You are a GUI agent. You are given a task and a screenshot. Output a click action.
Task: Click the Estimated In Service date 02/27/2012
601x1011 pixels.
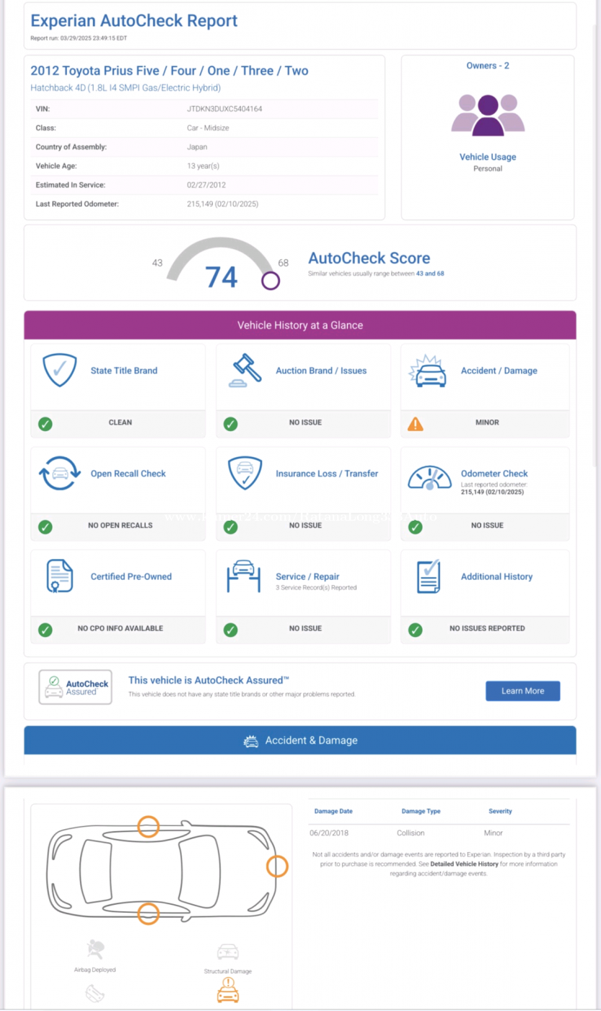[x=206, y=185]
